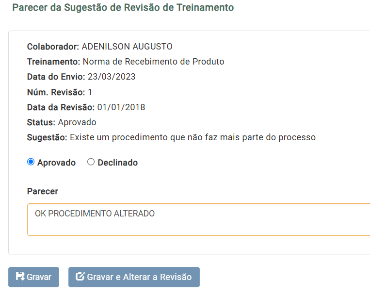Focus the Parecer text area
This screenshot has height=297, width=370.
[198, 219]
